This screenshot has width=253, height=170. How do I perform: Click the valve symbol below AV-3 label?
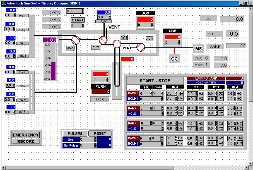[x=117, y=44]
